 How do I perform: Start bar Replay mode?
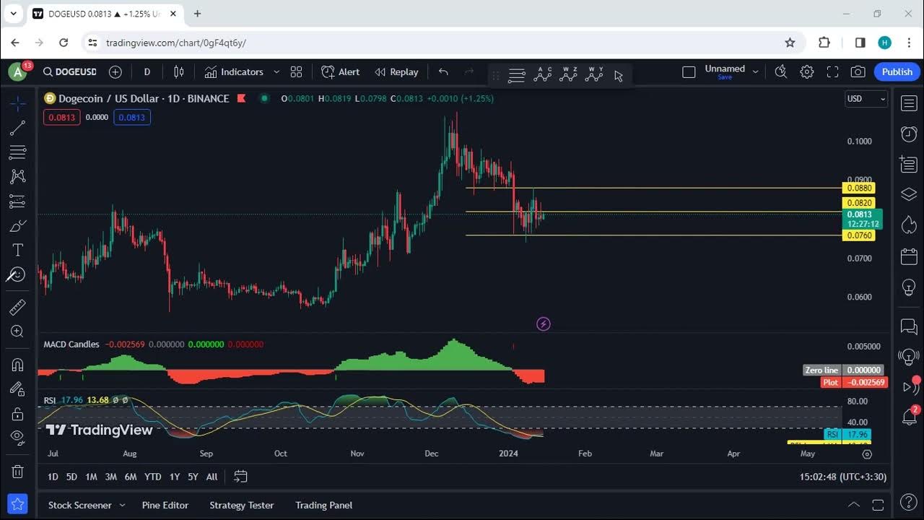[x=396, y=71]
